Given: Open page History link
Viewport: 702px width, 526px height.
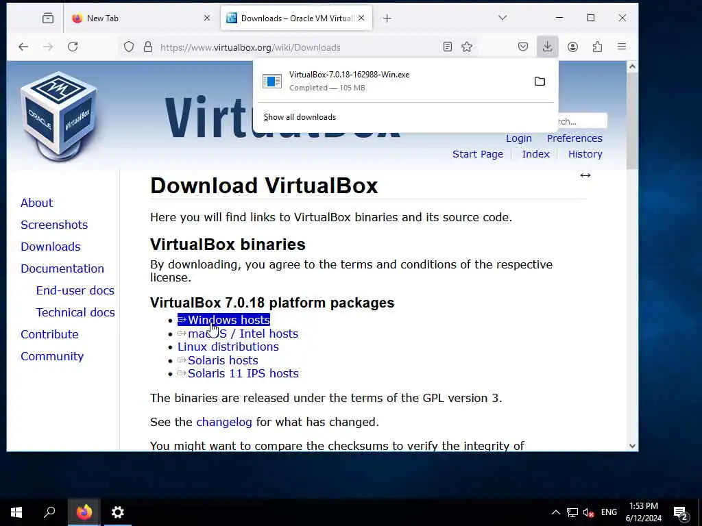Looking at the screenshot, I should pyautogui.click(x=585, y=154).
